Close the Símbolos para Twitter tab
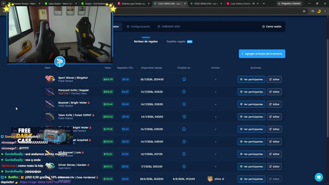The width and height of the screenshot is (329, 185). [149, 4]
